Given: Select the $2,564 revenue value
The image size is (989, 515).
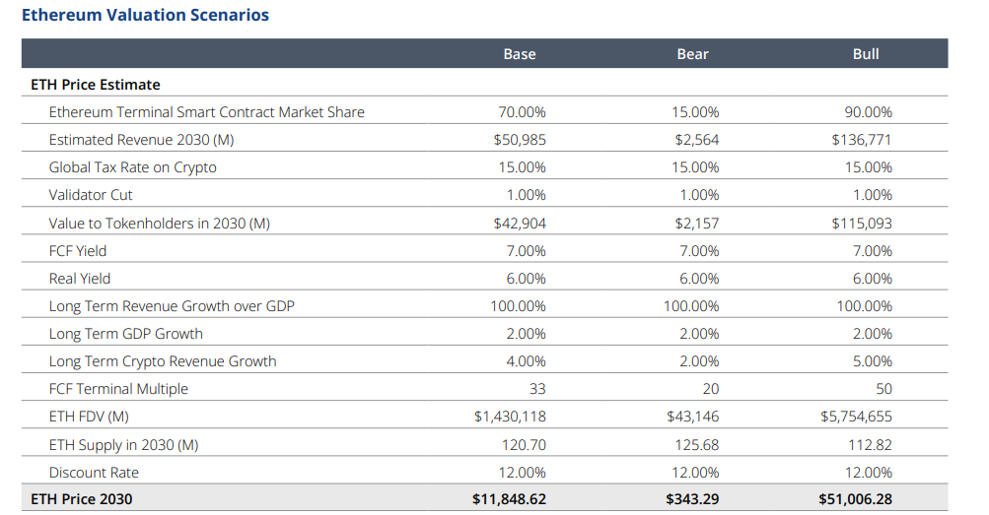Looking at the screenshot, I should pos(697,140).
